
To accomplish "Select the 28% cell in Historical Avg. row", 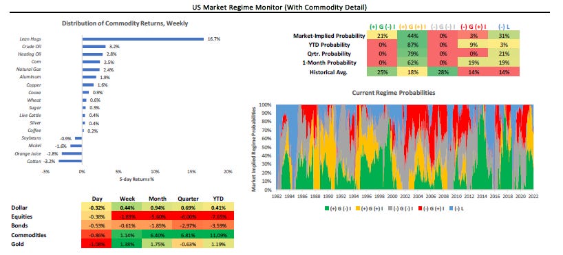I will tap(443, 71).
